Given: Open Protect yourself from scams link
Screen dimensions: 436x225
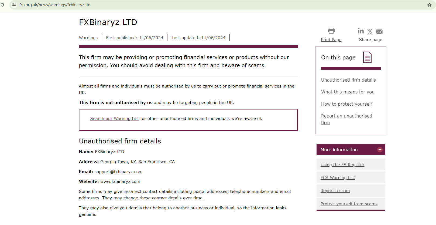Looking at the screenshot, I should click(349, 204).
